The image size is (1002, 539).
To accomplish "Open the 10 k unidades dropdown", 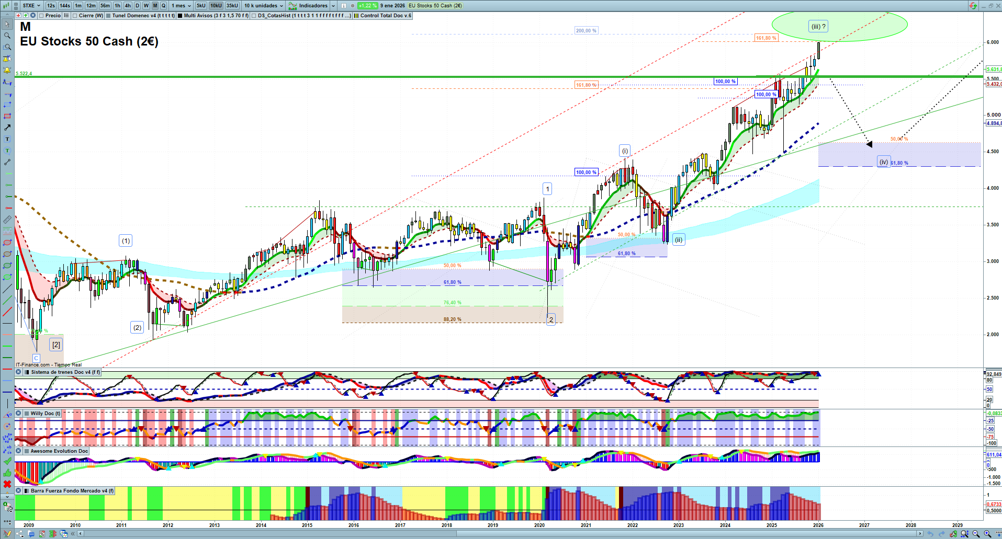I will click(x=264, y=6).
